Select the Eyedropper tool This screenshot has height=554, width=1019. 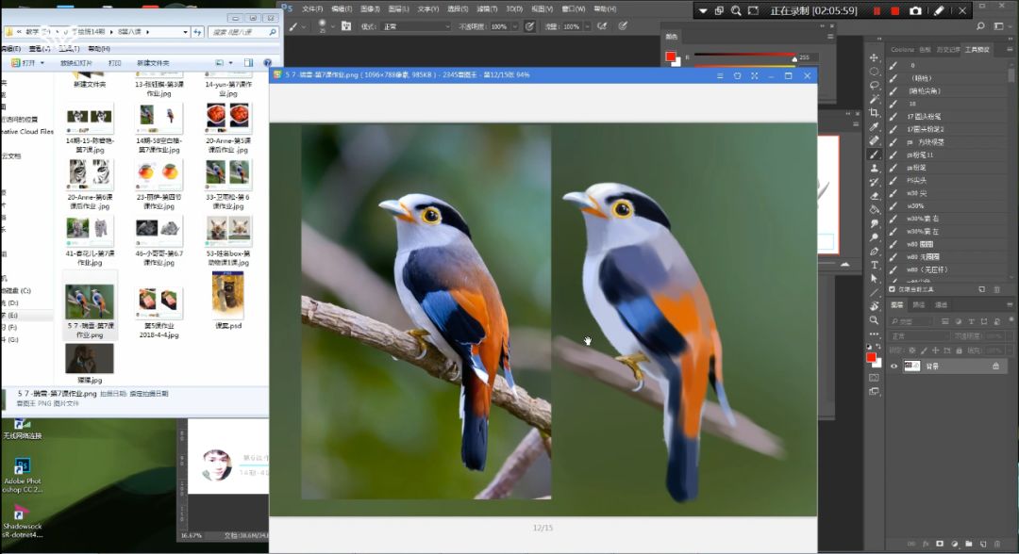[874, 126]
